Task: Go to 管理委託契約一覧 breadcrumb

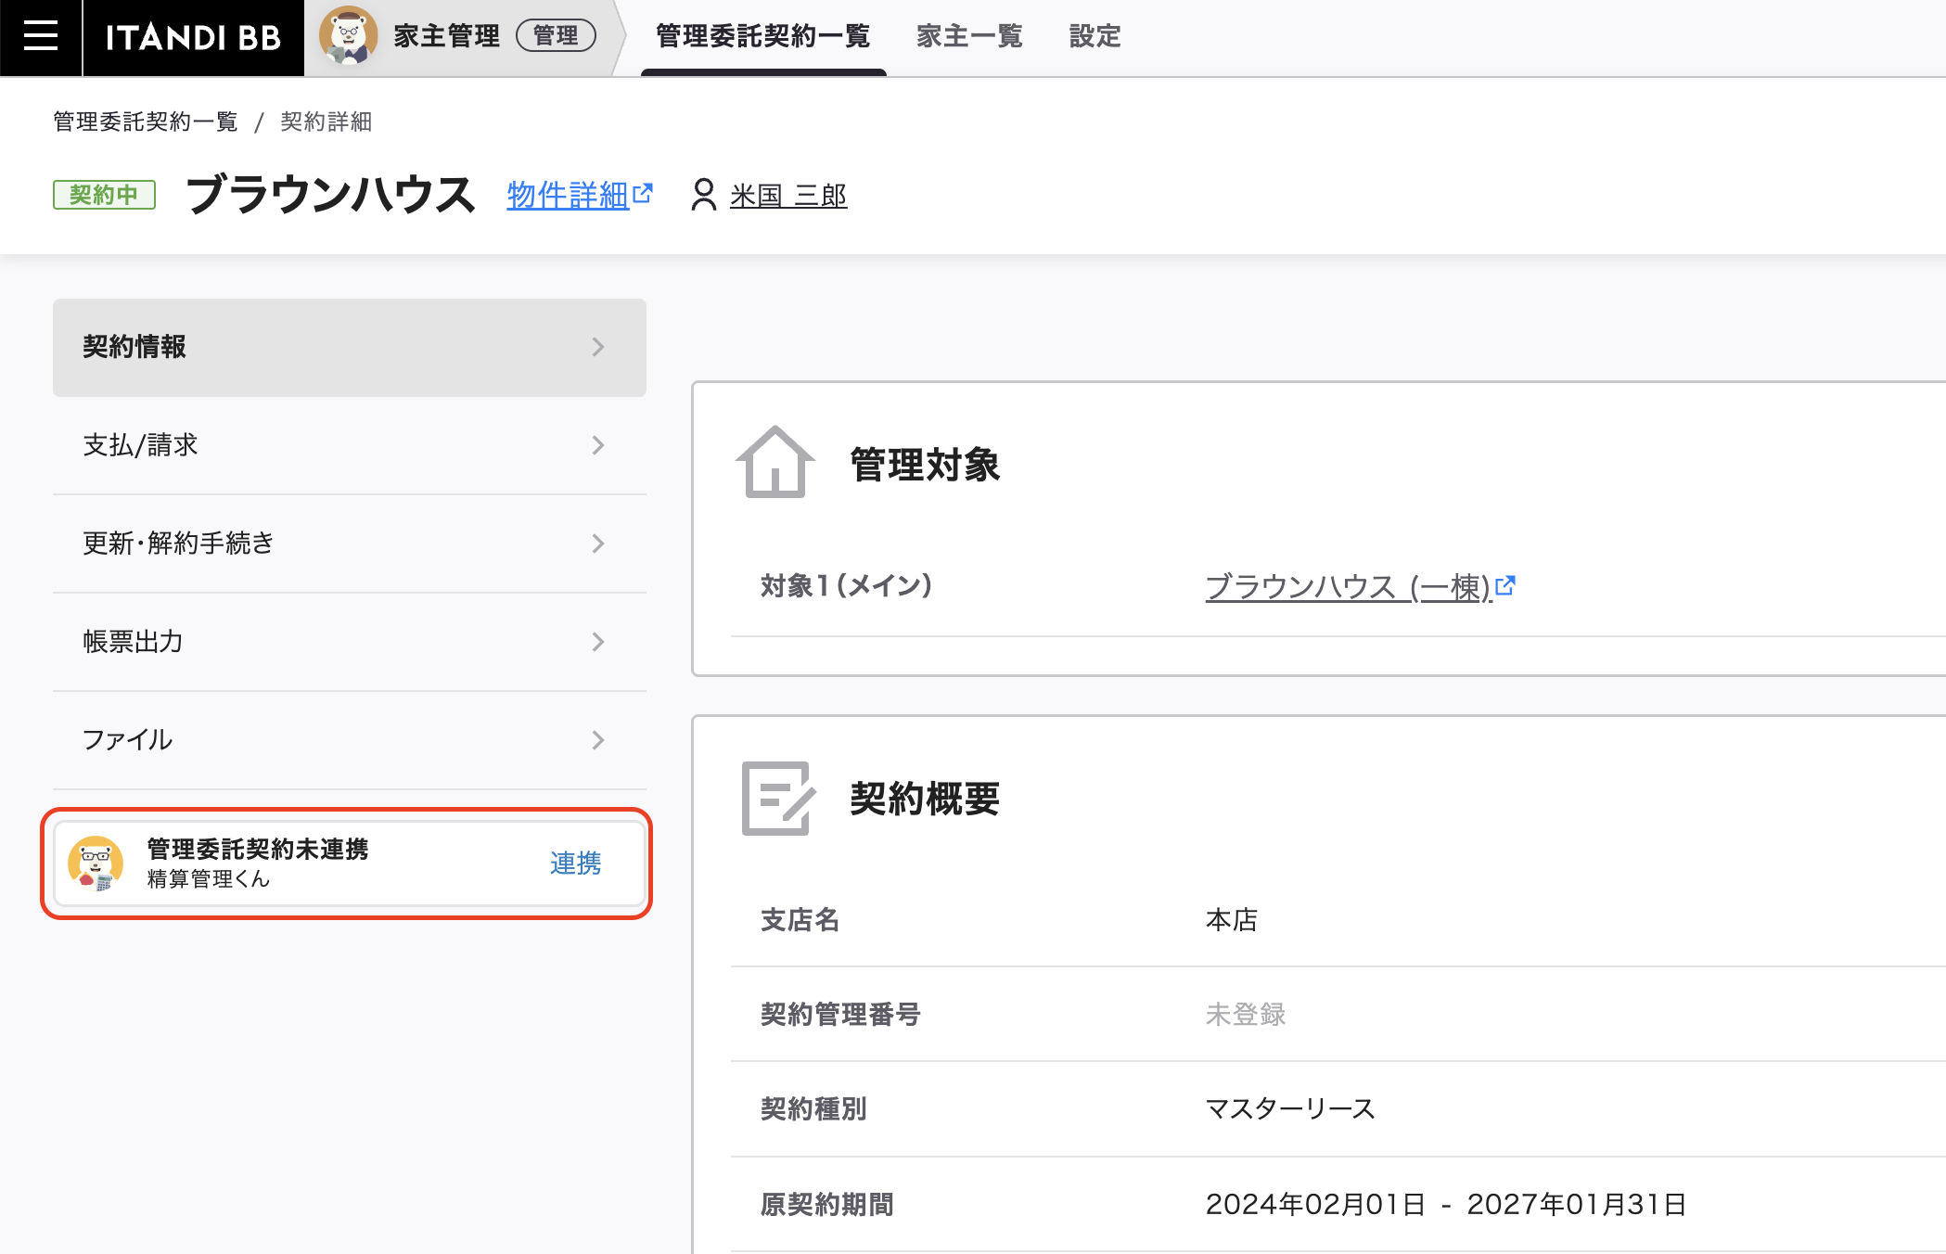Action: pyautogui.click(x=146, y=122)
